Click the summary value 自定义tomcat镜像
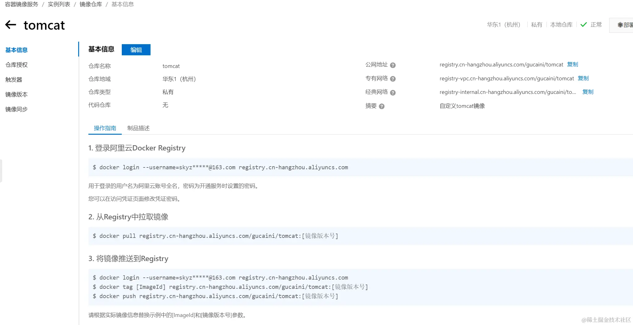 pos(462,106)
